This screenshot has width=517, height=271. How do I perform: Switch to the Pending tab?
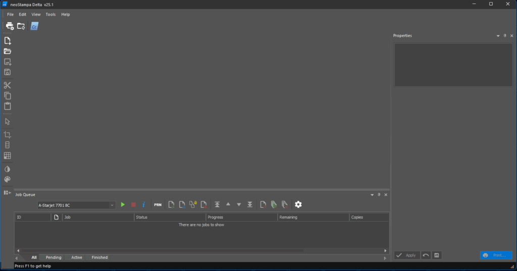pyautogui.click(x=54, y=257)
